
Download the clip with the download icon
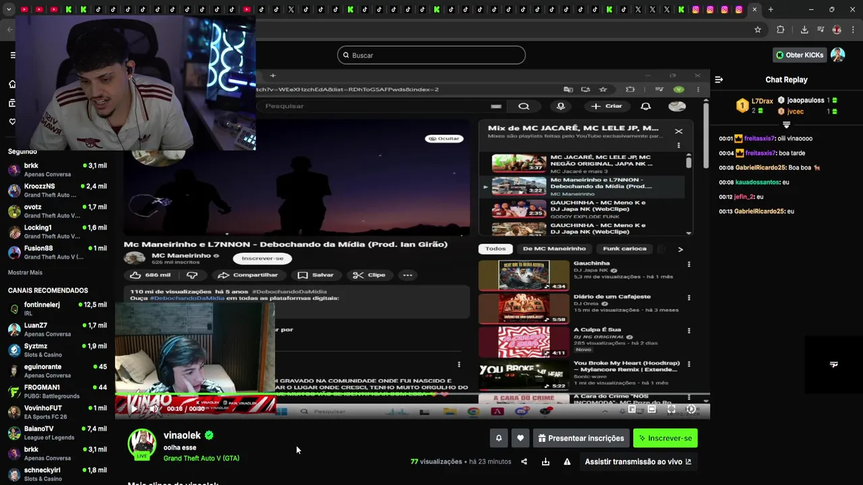point(545,461)
